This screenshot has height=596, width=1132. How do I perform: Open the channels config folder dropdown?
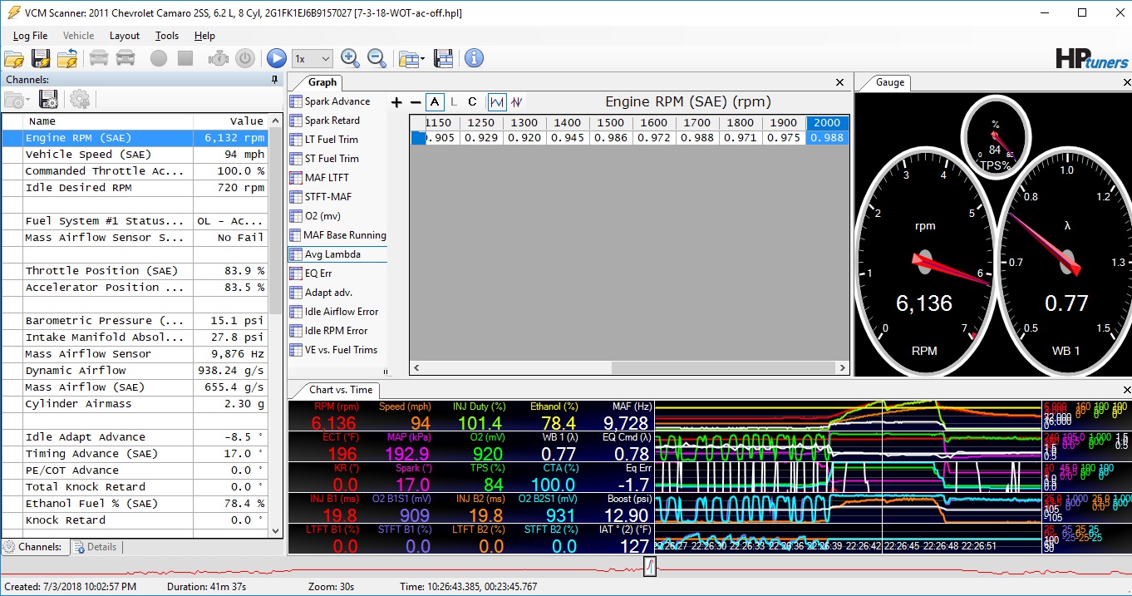click(x=17, y=100)
